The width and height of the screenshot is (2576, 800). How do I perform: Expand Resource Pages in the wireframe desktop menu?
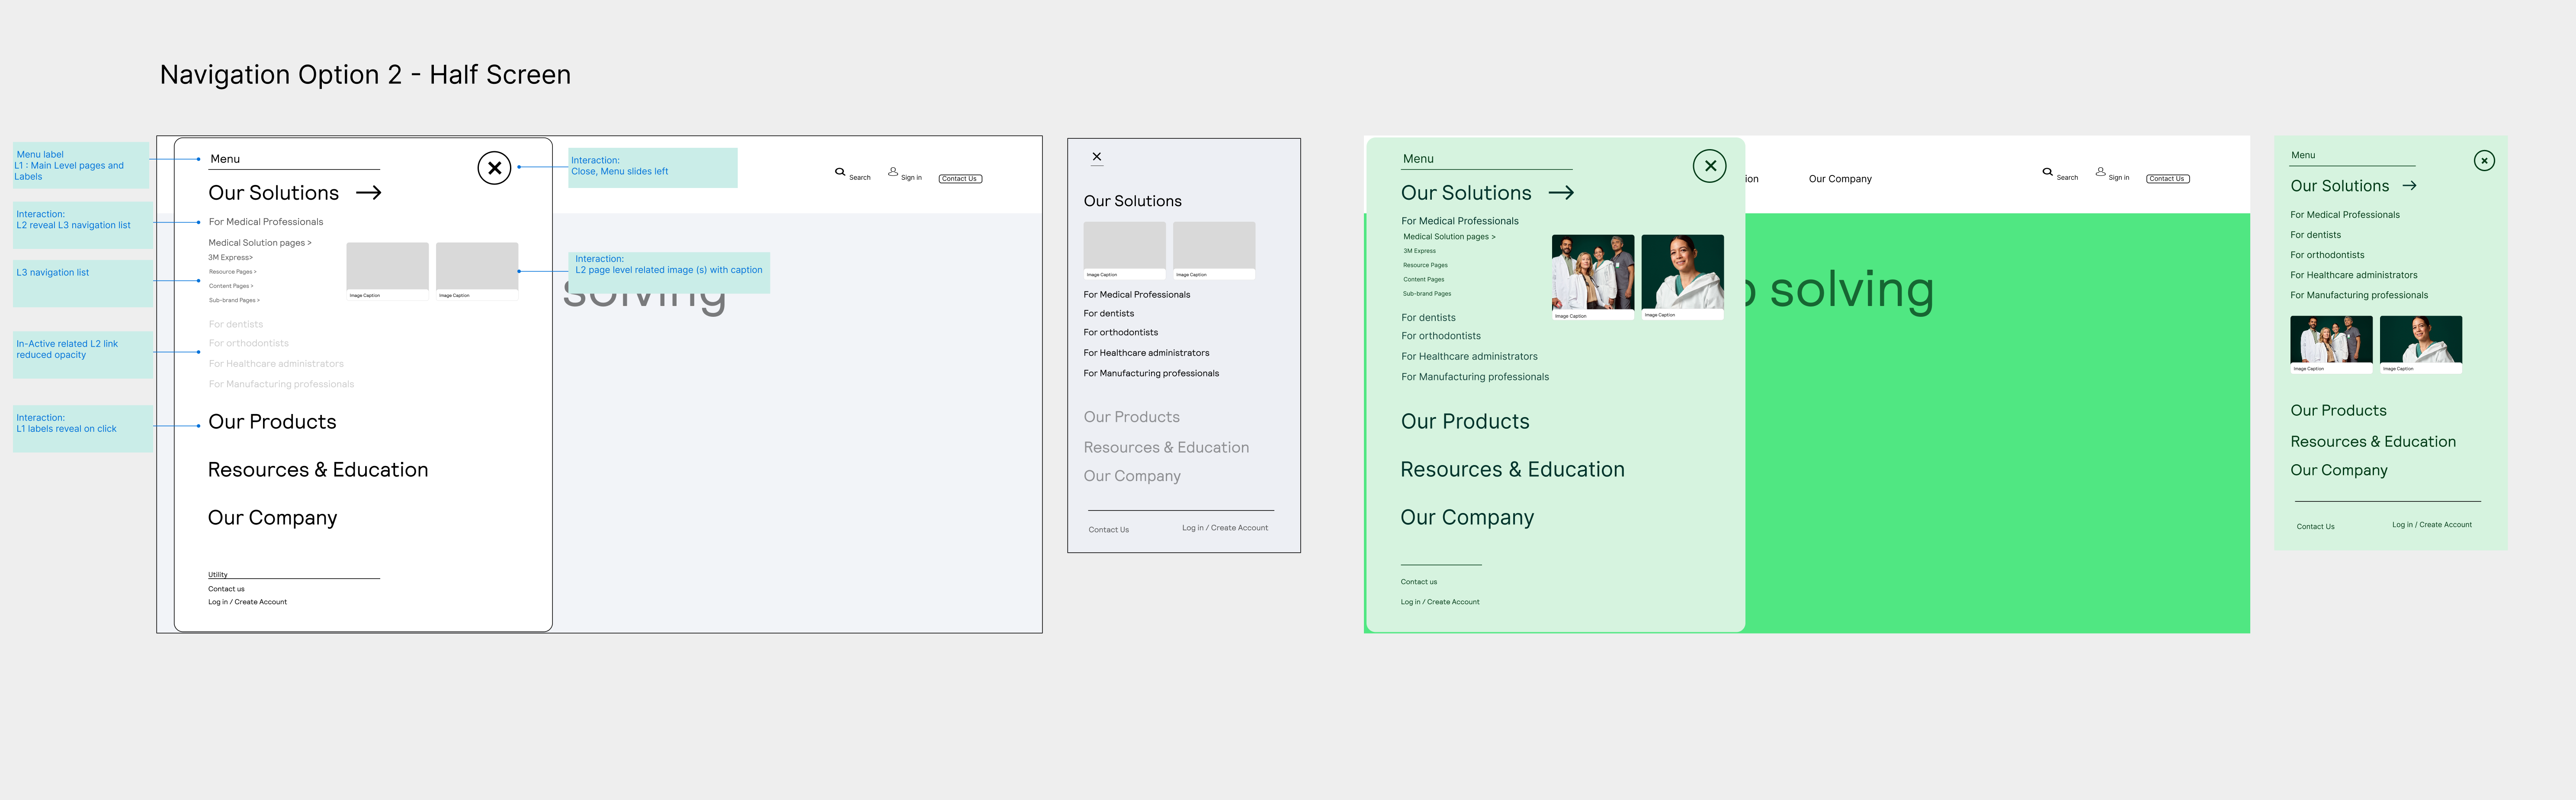click(233, 272)
